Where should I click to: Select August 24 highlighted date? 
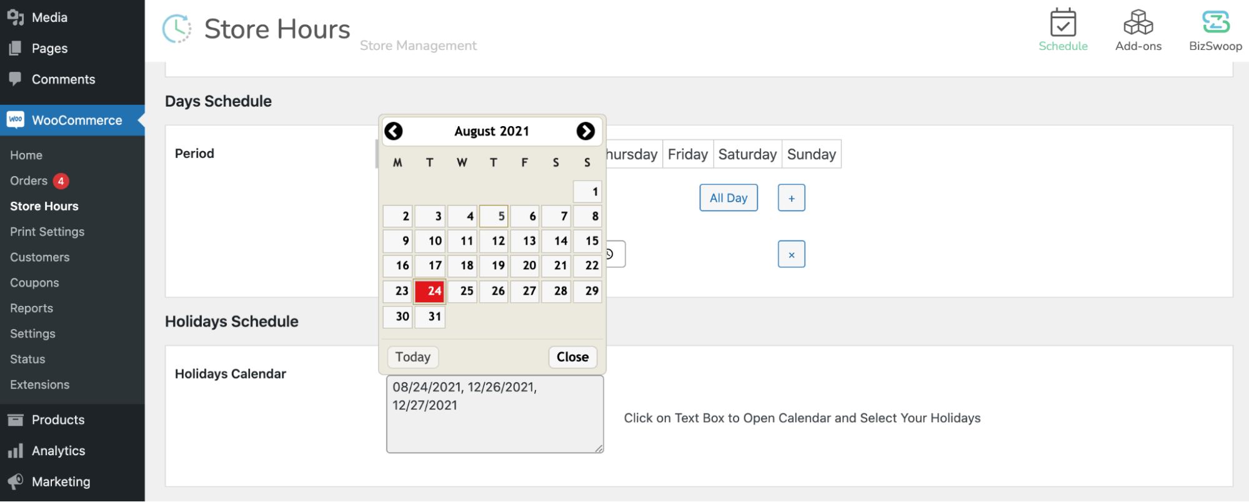[x=430, y=291]
